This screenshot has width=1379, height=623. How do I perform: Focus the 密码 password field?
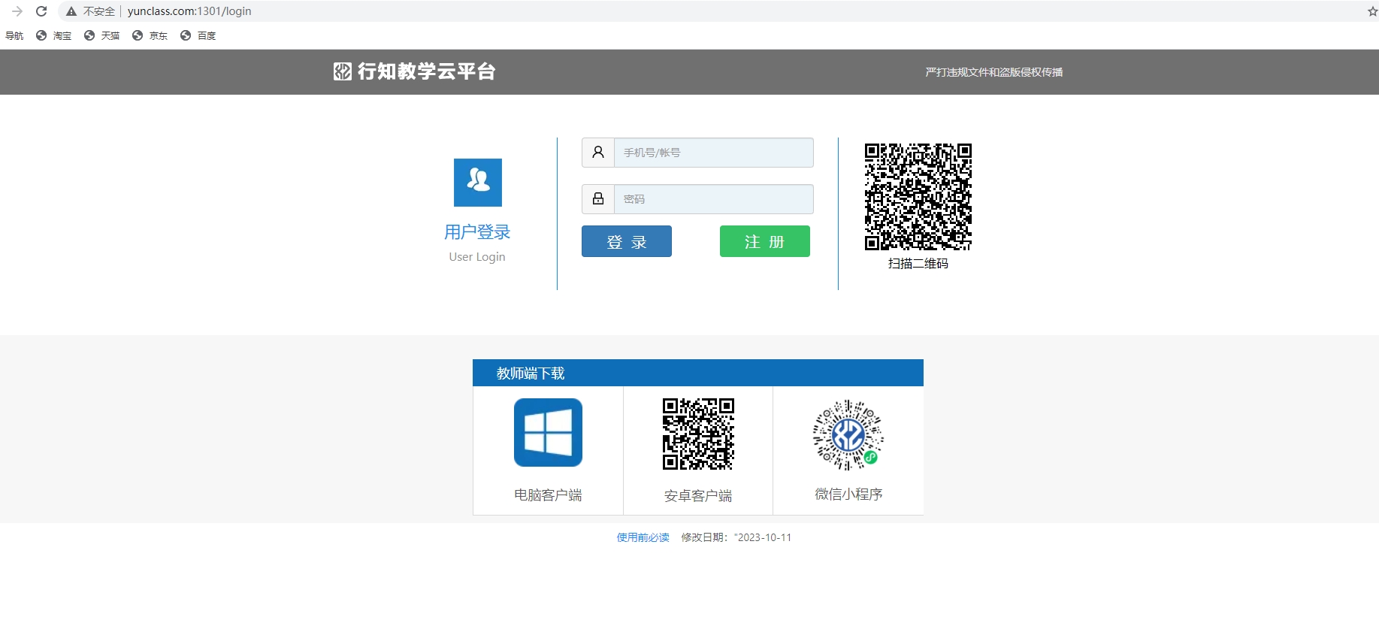click(x=714, y=199)
